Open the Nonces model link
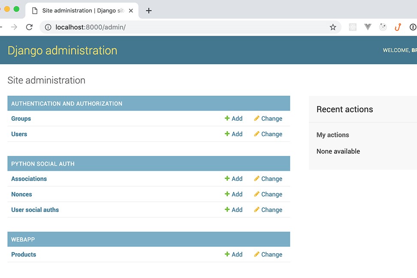417x278 pixels. click(21, 194)
